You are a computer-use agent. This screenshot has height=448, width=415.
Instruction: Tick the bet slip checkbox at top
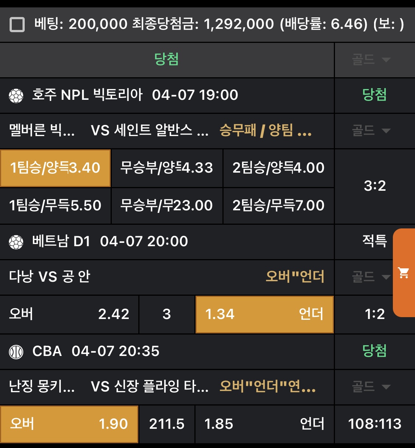tap(17, 25)
